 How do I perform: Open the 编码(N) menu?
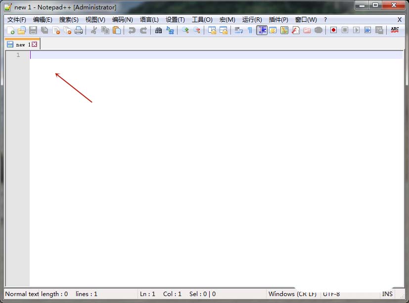[122, 20]
